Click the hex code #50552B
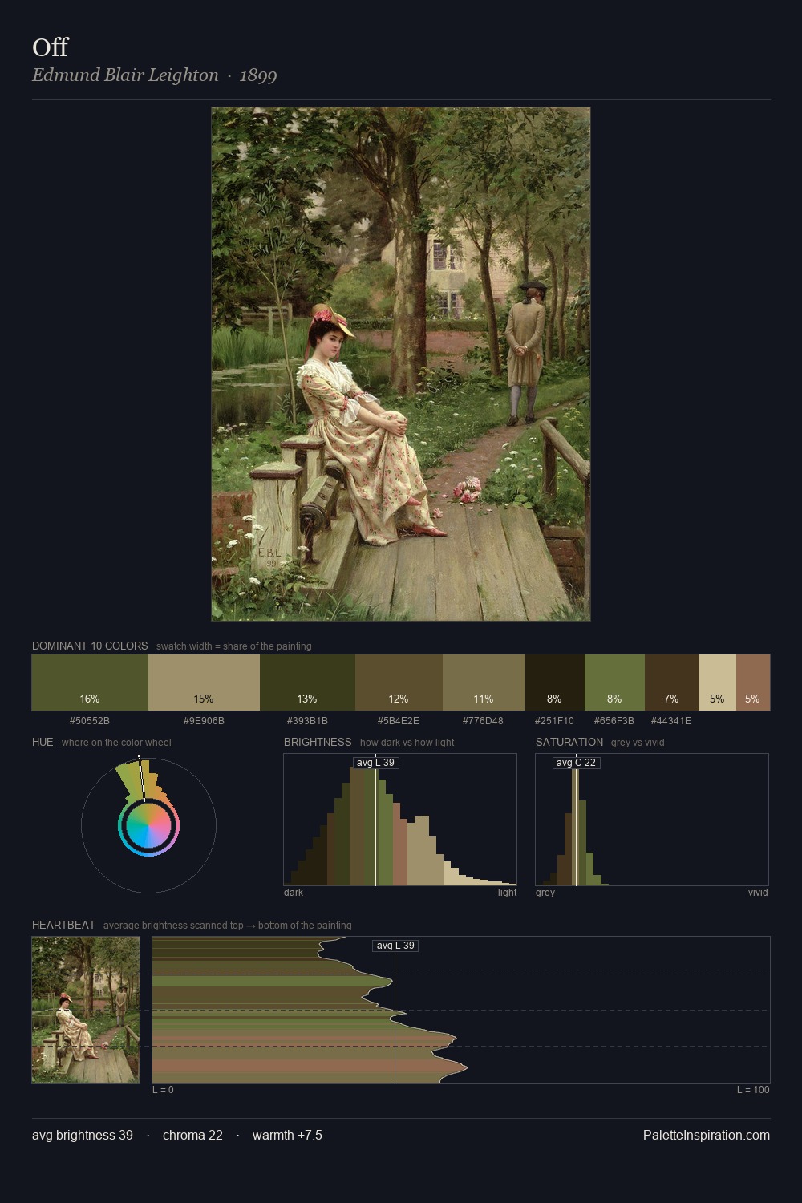The height and width of the screenshot is (1203, 802). (x=90, y=721)
